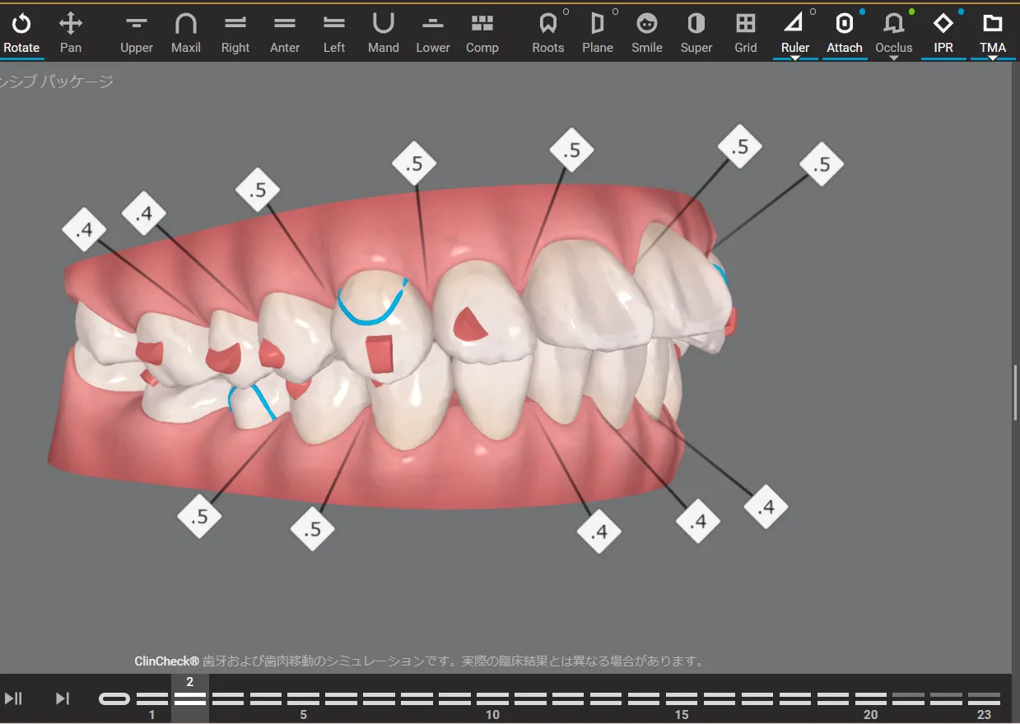Jump to the final stage button
The image size is (1020, 724).
pos(63,698)
